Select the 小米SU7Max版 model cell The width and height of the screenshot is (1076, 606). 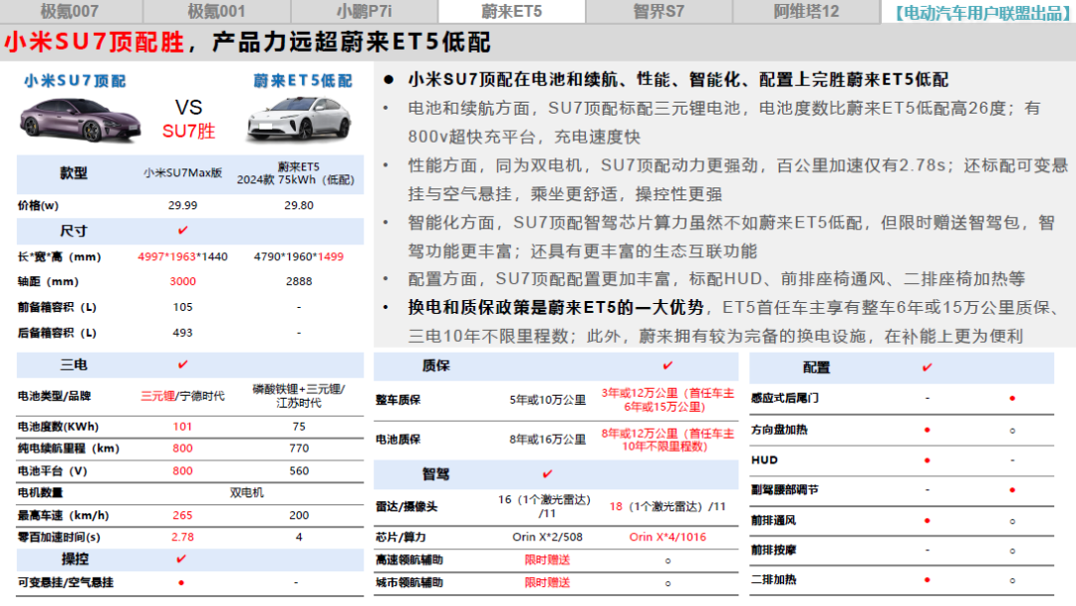tap(182, 173)
